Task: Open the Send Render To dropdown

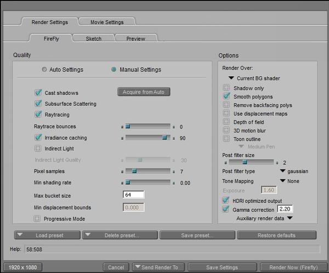Action: point(158,268)
